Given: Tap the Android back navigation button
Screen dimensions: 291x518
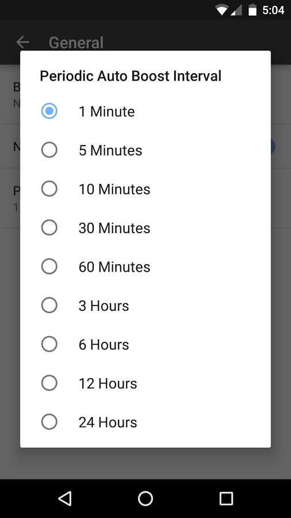Looking at the screenshot, I should (x=65, y=498).
